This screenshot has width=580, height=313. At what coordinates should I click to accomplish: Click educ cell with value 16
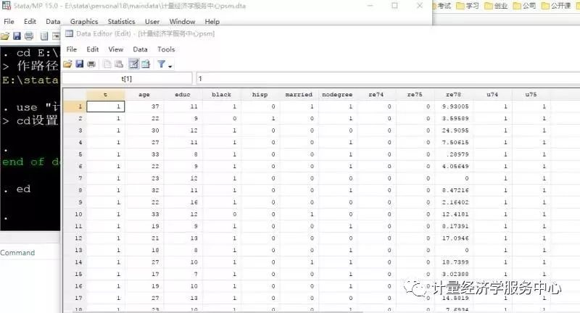coord(183,202)
